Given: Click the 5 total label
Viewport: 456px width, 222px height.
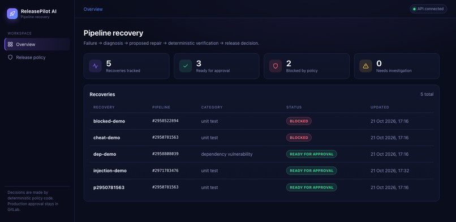Looking at the screenshot, I should tap(427, 94).
